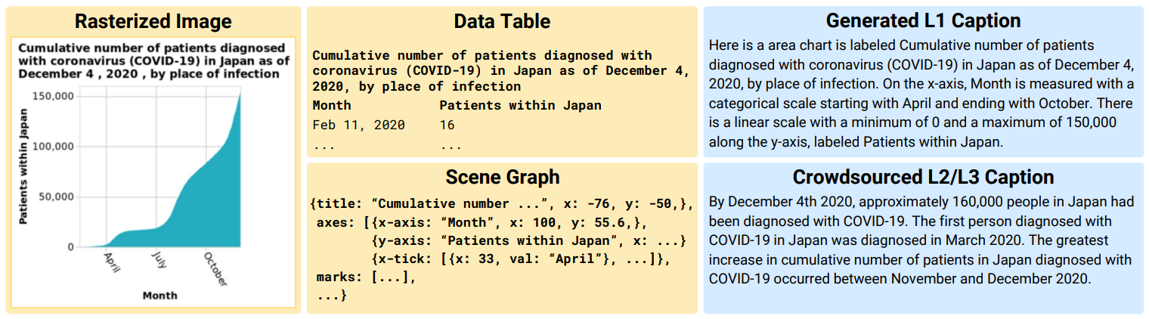The width and height of the screenshot is (1149, 319).
Task: Click the Scene Graph heading
Action: click(502, 177)
